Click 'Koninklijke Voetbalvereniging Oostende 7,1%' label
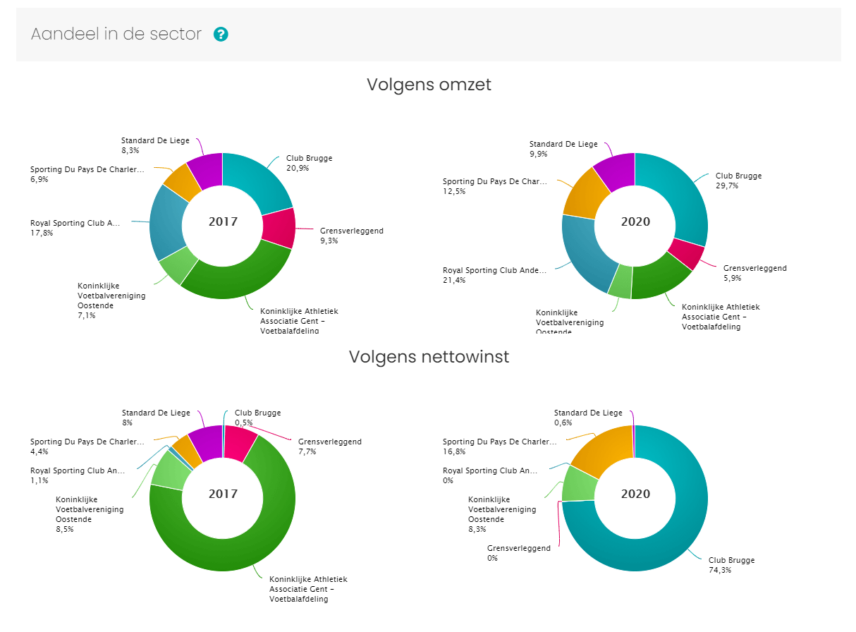This screenshot has height=632, width=856. [111, 300]
